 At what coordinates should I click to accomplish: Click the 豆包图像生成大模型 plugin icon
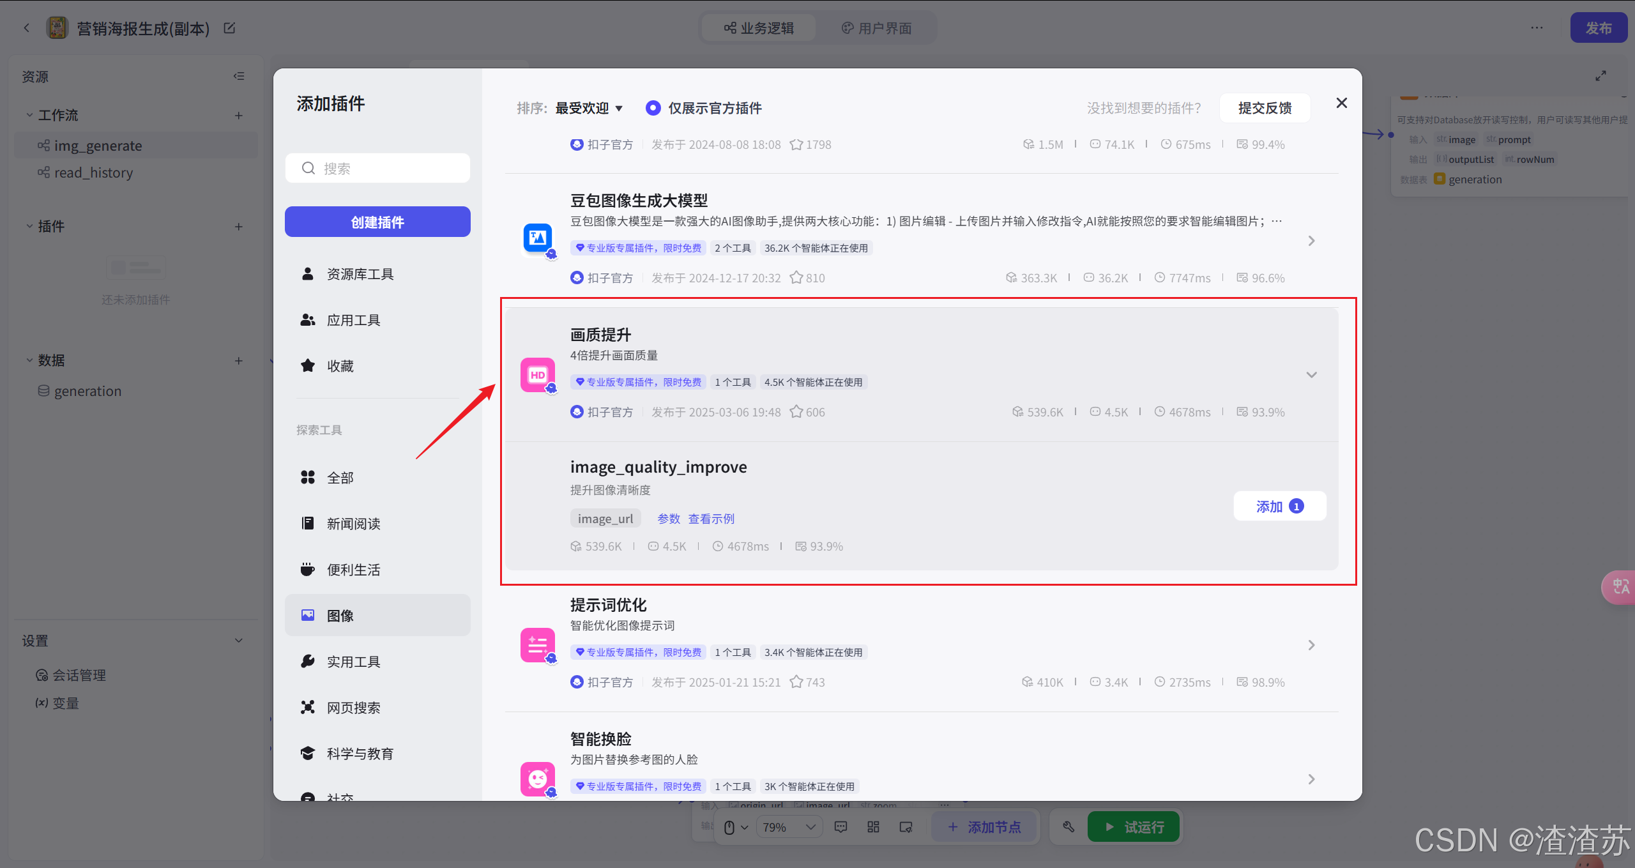click(538, 239)
